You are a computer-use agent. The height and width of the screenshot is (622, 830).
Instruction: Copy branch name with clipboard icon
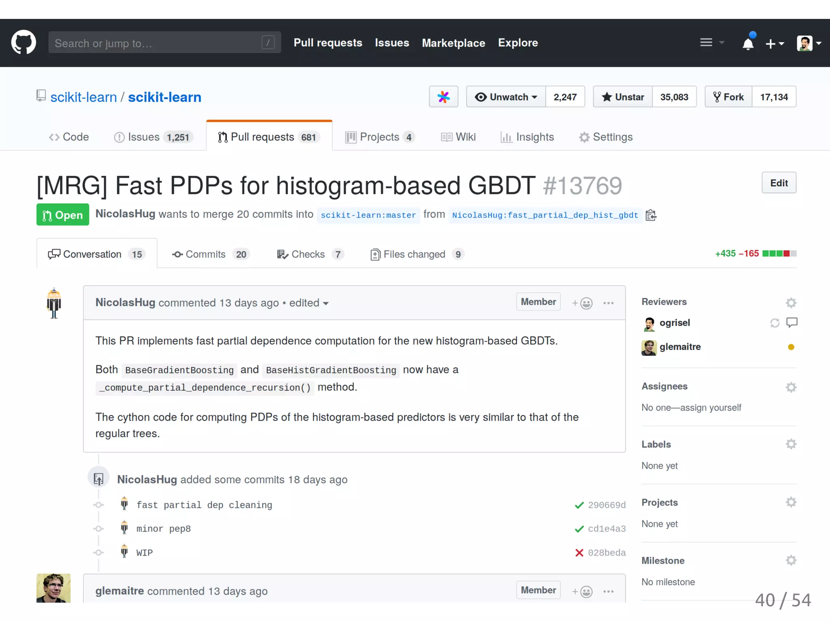tap(651, 215)
